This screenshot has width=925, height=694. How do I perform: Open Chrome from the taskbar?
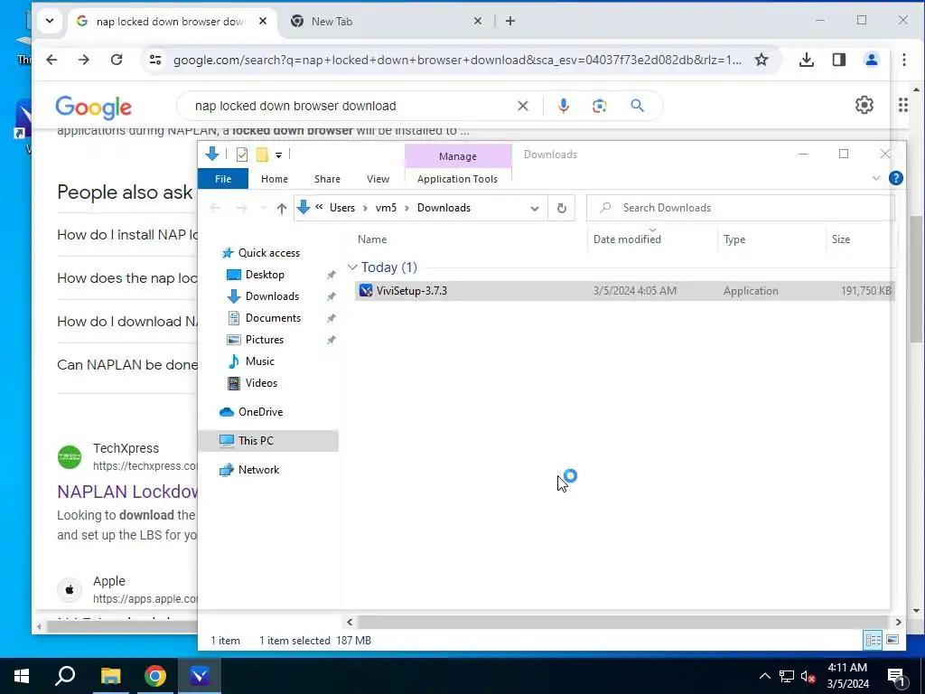pos(155,676)
